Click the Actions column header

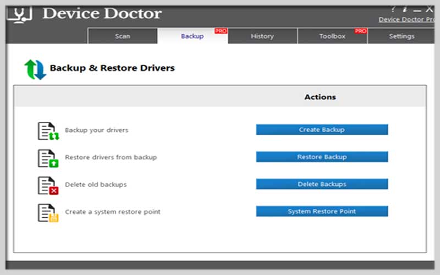320,97
